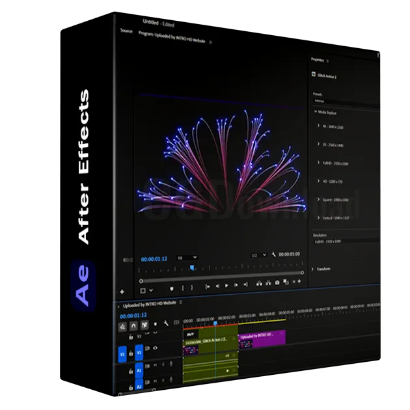Screen dimensions: 410x410
Task: Click the Program monitor playhead marker
Action: click(x=192, y=267)
